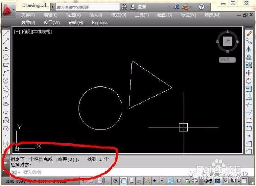Screen dimensions: 256x186
Task: Select the Construction Line tool
Action: 6,41
